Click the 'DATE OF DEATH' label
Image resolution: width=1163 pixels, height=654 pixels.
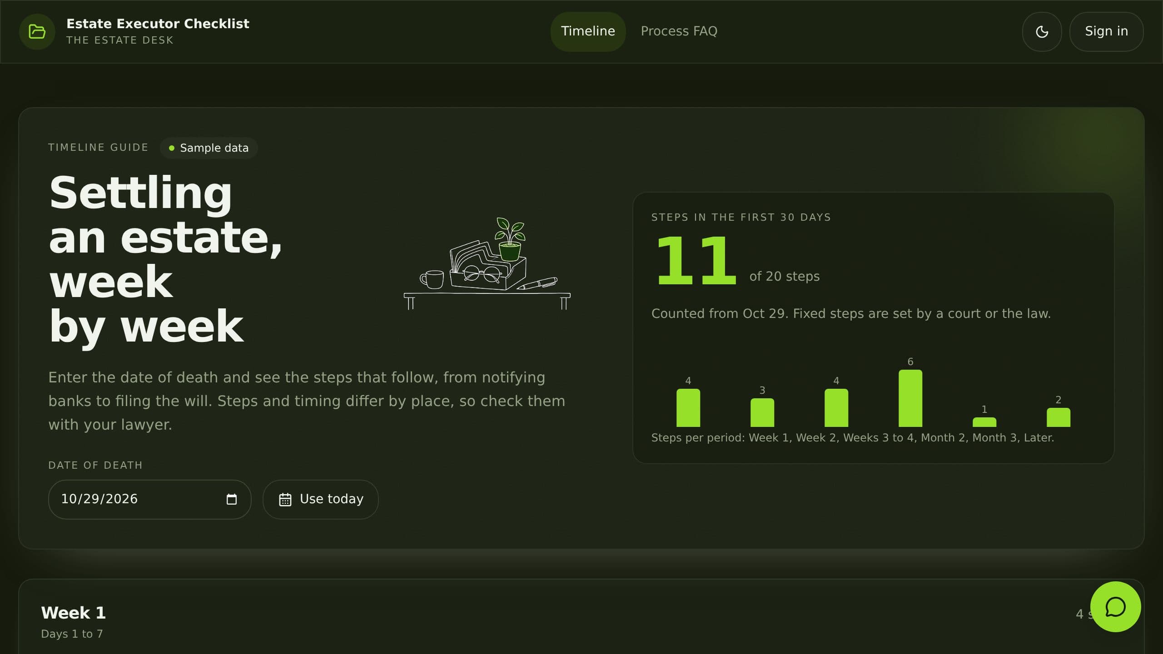tap(95, 466)
